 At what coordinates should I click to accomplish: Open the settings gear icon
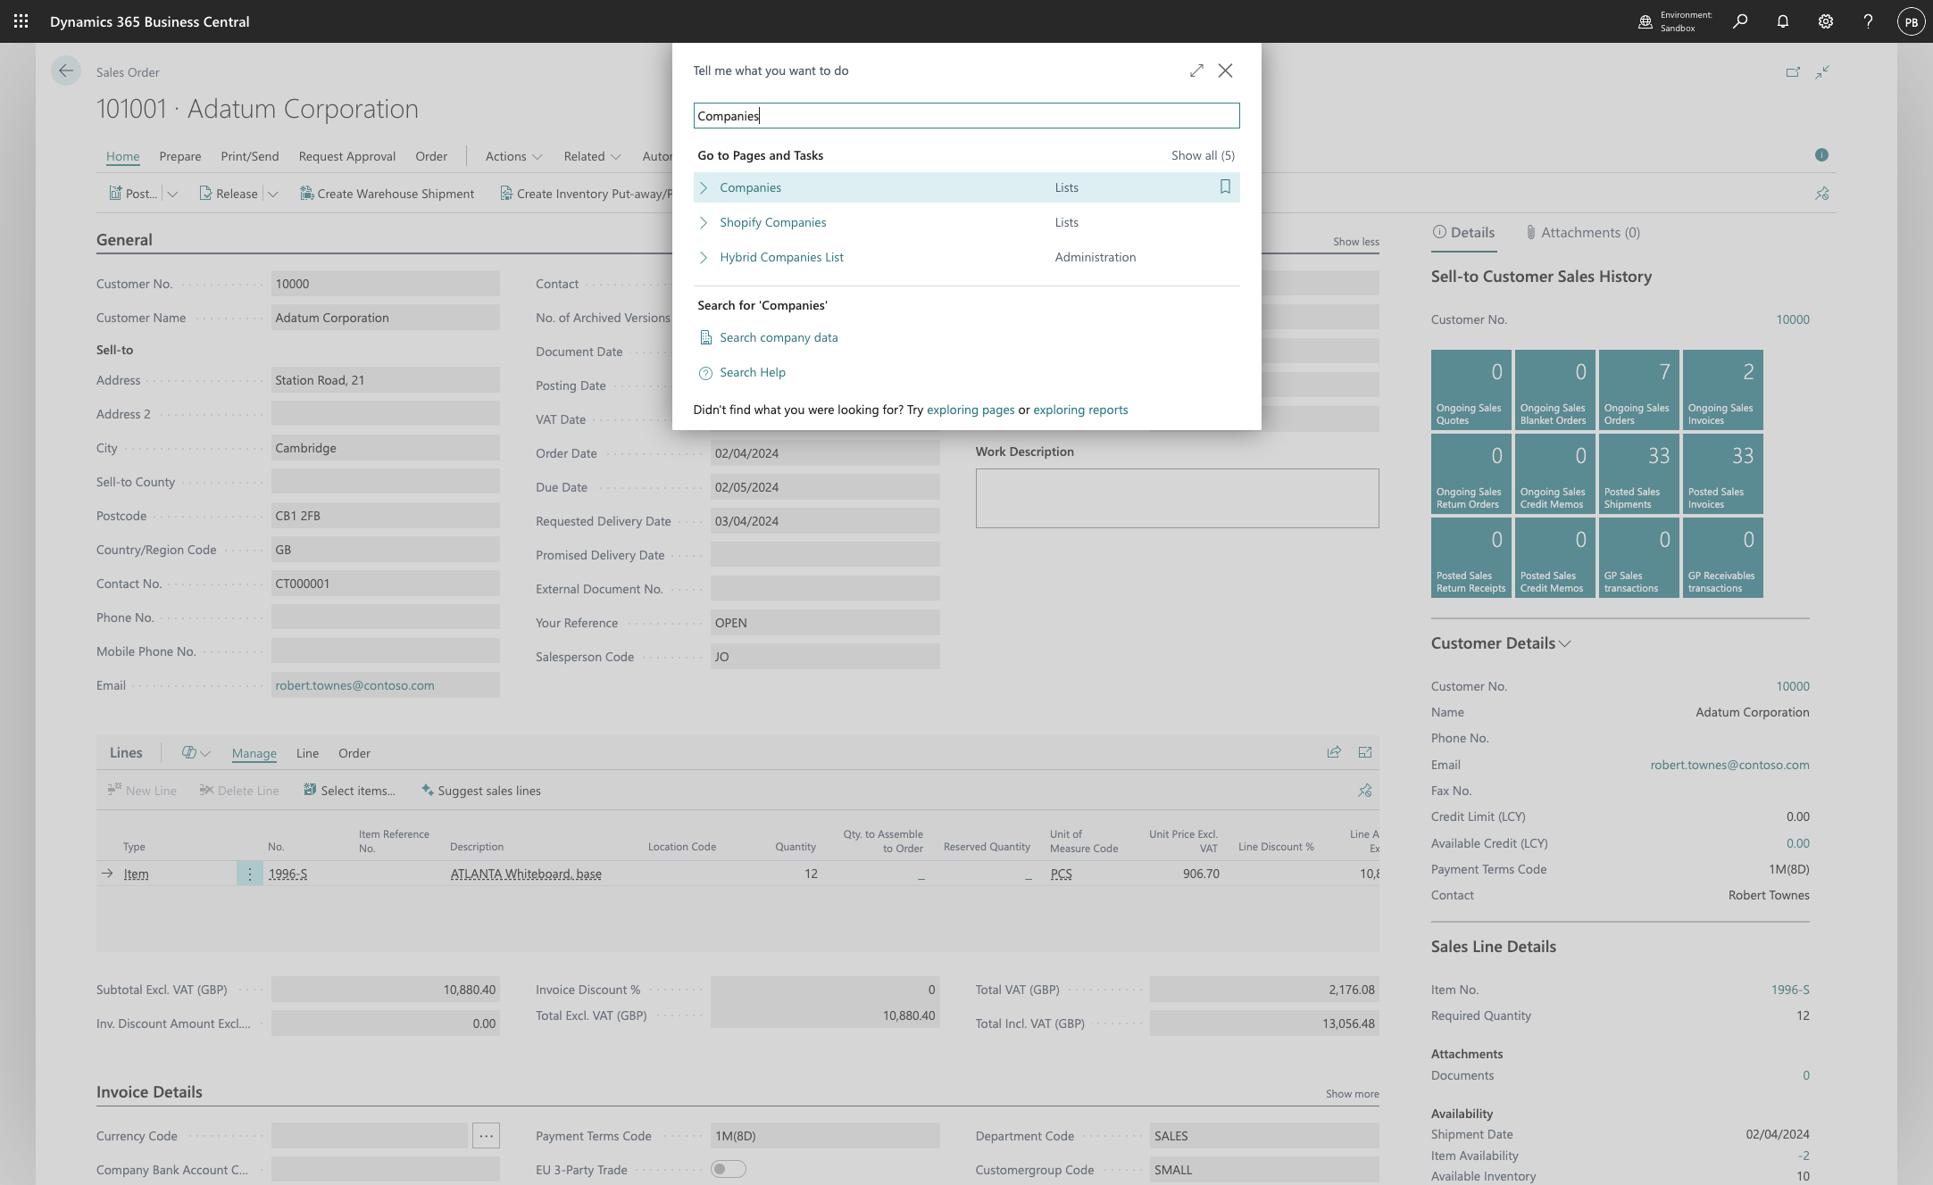[1825, 21]
